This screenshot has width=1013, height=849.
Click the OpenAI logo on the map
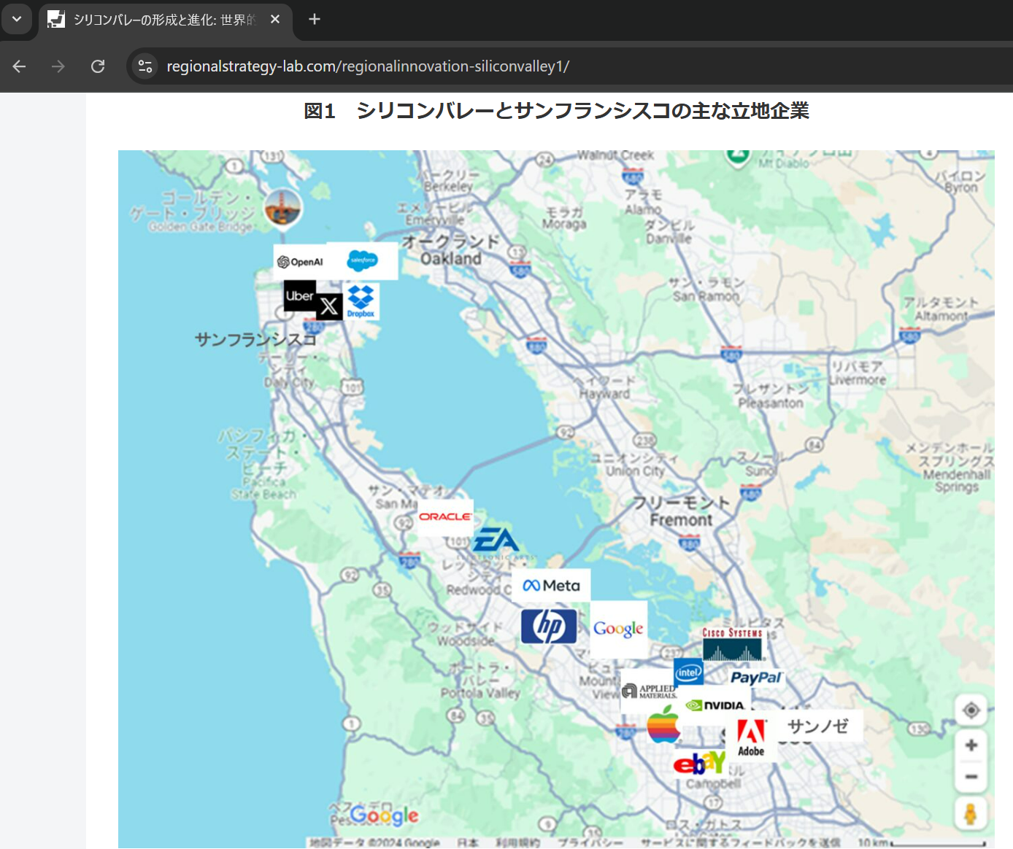click(301, 262)
